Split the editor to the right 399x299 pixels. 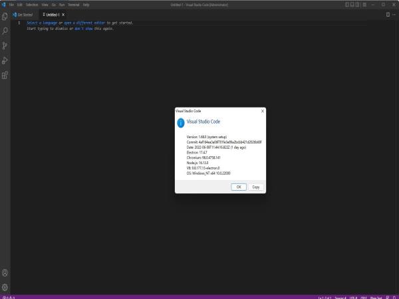[x=388, y=15]
